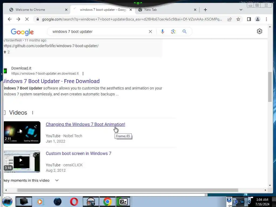Click the horizontal scroll left arrow
The image size is (276, 207).
click(x=6, y=190)
